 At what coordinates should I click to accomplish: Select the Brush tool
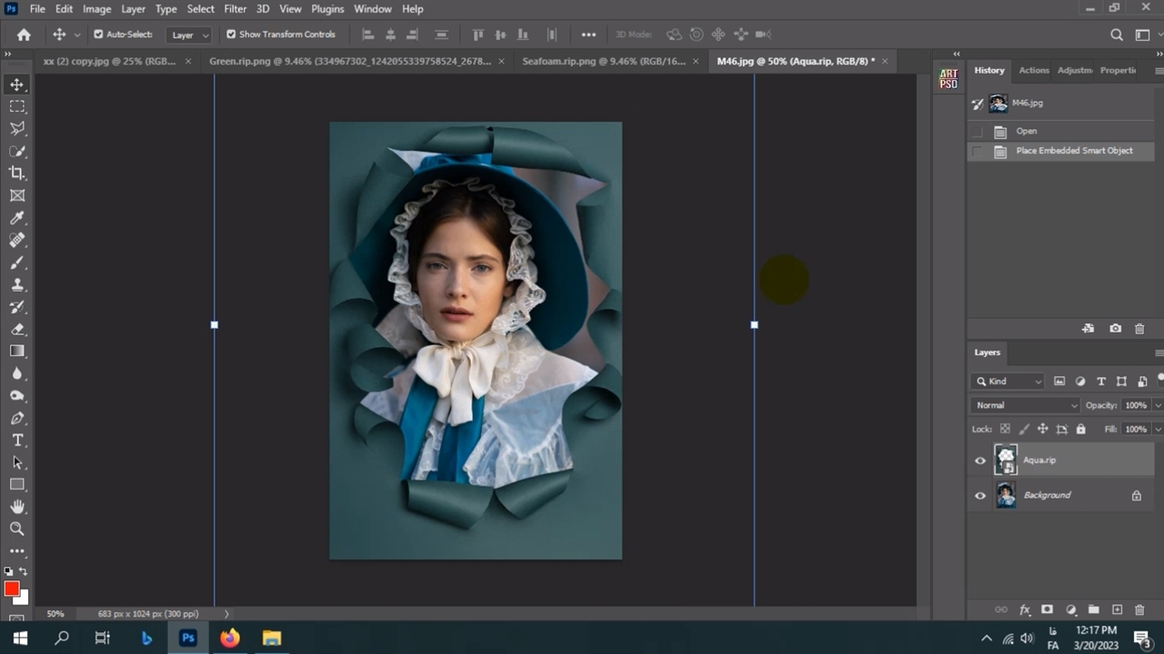[x=17, y=263]
